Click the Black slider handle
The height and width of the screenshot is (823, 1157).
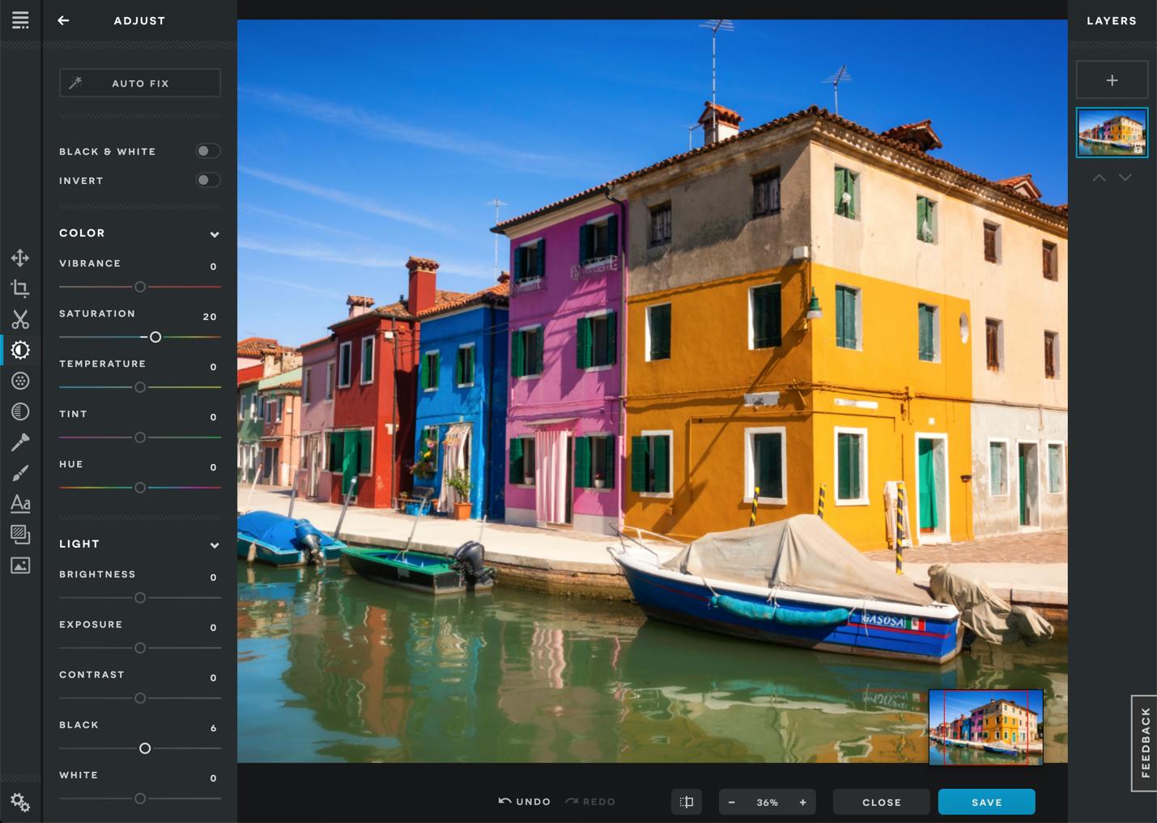145,748
